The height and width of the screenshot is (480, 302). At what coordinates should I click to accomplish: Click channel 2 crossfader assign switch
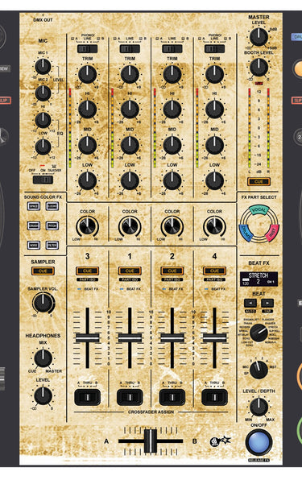click(172, 397)
